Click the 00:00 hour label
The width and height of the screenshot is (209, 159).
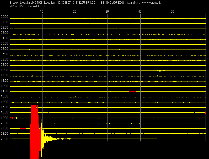pos(4,17)
